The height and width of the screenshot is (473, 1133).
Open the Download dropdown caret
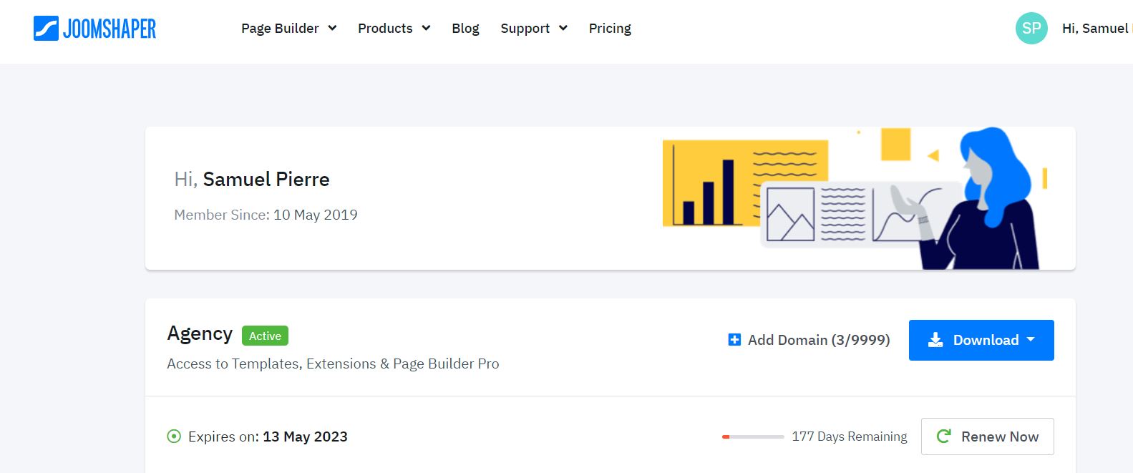click(x=1031, y=340)
